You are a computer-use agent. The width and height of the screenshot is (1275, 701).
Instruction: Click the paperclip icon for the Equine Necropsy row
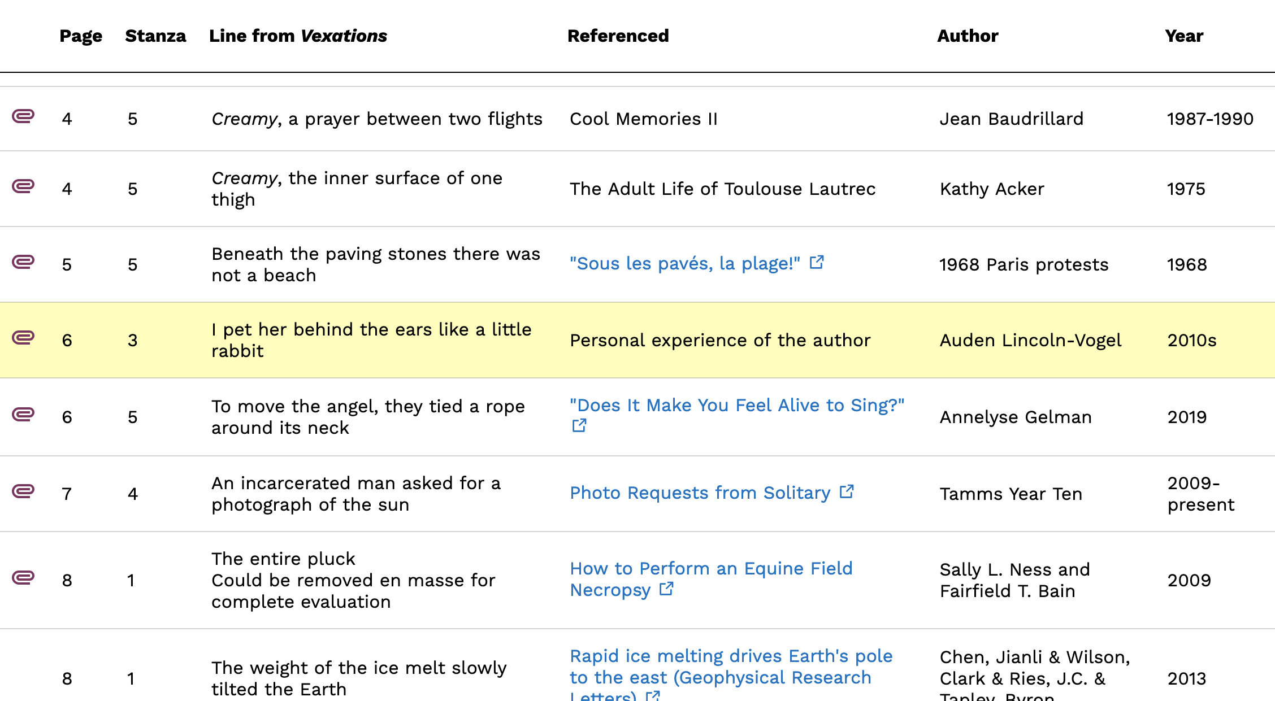point(23,578)
